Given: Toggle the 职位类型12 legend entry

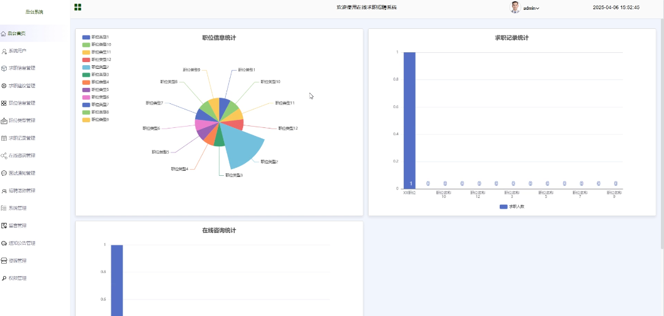Looking at the screenshot, I should coord(97,60).
